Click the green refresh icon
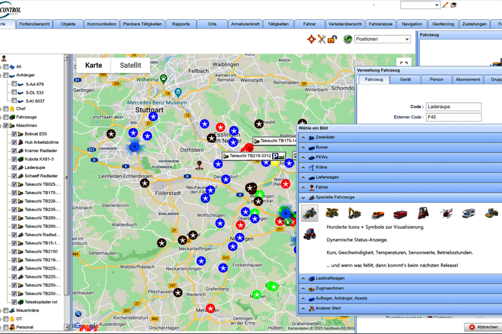Screen dimensions: 502x334 click(x=348, y=39)
